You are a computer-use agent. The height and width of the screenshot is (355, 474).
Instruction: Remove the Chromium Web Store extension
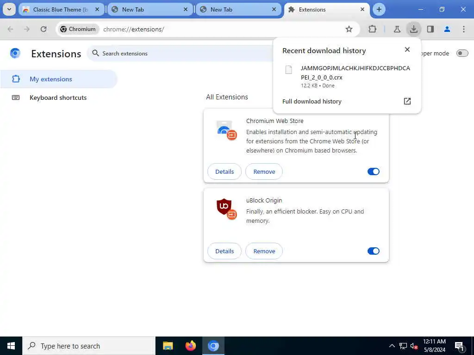(x=264, y=171)
